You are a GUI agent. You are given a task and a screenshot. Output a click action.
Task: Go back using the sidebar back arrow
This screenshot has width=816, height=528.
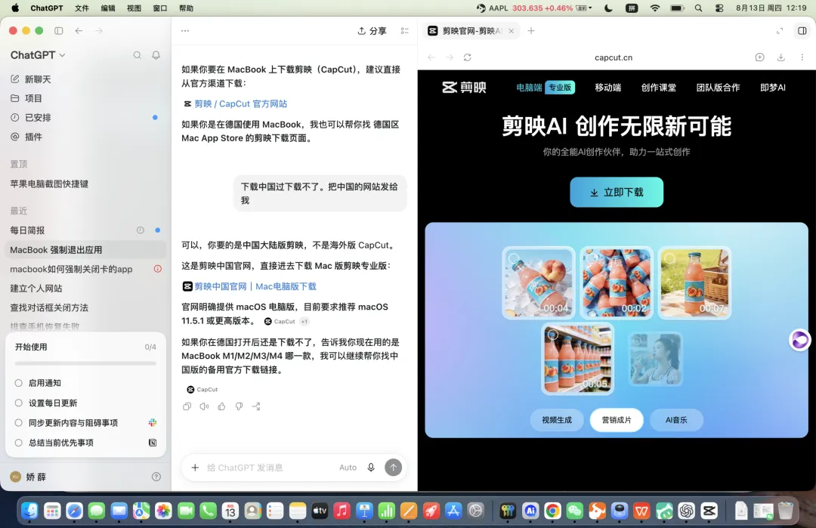[79, 31]
